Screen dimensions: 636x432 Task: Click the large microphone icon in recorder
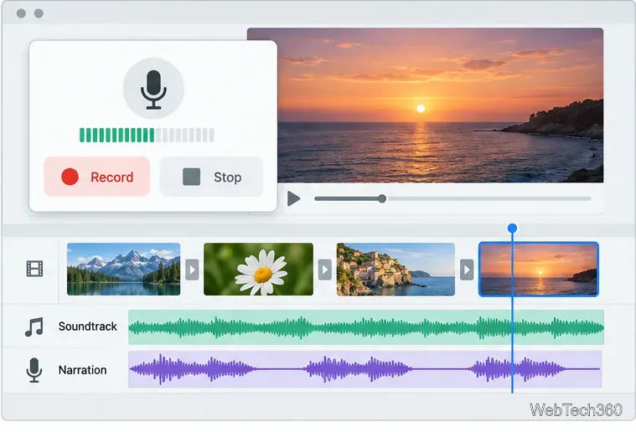[x=153, y=89]
